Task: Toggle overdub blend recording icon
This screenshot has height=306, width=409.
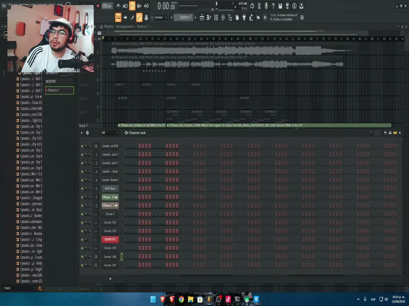Action: (x=139, y=6)
